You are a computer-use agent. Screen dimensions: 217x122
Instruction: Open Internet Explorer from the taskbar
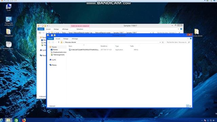tap(1, 120)
